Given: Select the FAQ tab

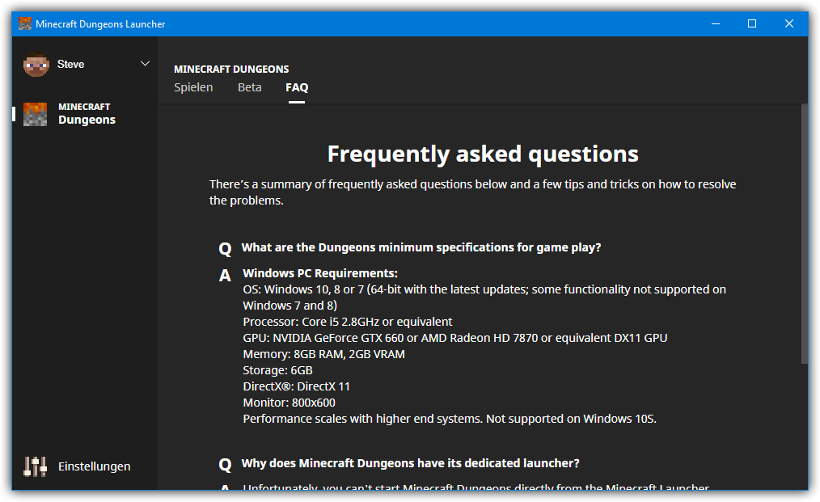Looking at the screenshot, I should pos(297,87).
